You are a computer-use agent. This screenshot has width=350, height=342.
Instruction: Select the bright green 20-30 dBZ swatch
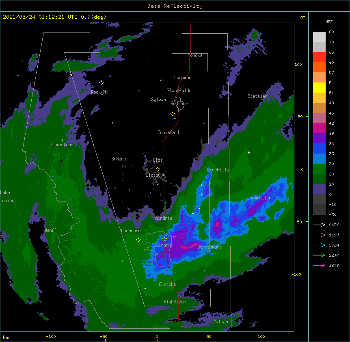(x=319, y=169)
